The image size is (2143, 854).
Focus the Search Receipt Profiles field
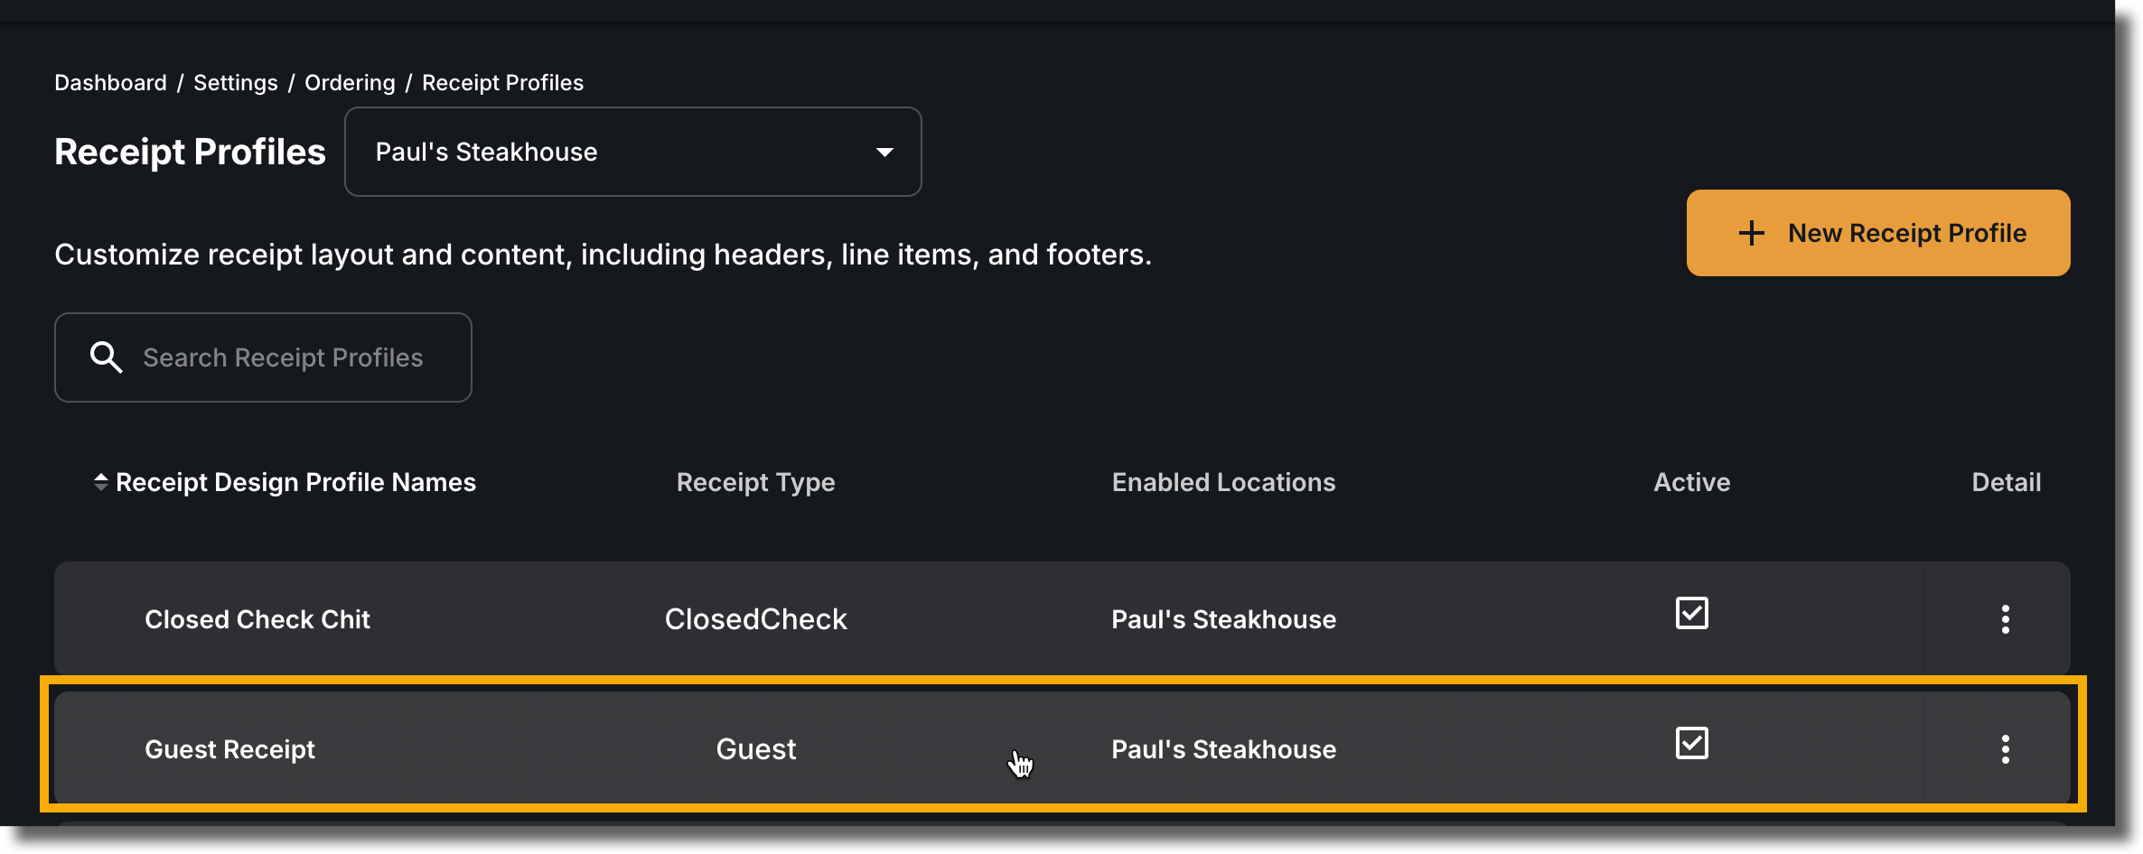point(263,357)
